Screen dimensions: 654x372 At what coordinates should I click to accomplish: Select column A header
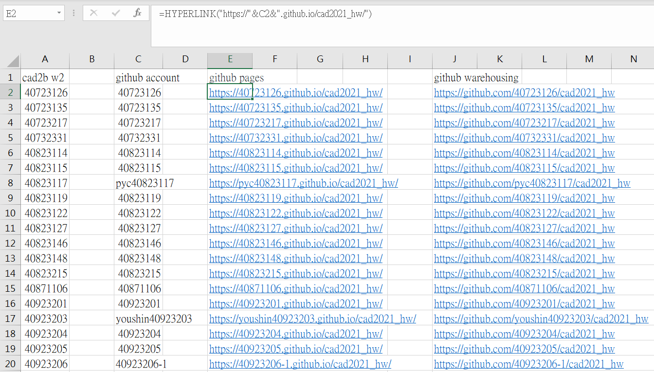point(45,59)
